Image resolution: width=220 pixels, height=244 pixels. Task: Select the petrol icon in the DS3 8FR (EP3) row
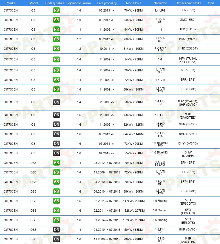click(x=56, y=172)
